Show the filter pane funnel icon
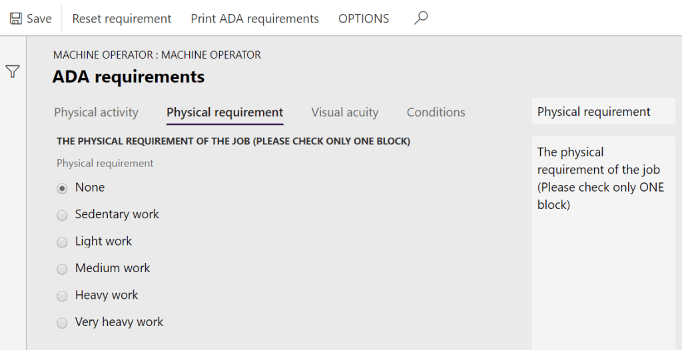Screen dimensions: 682x350 coord(12,71)
